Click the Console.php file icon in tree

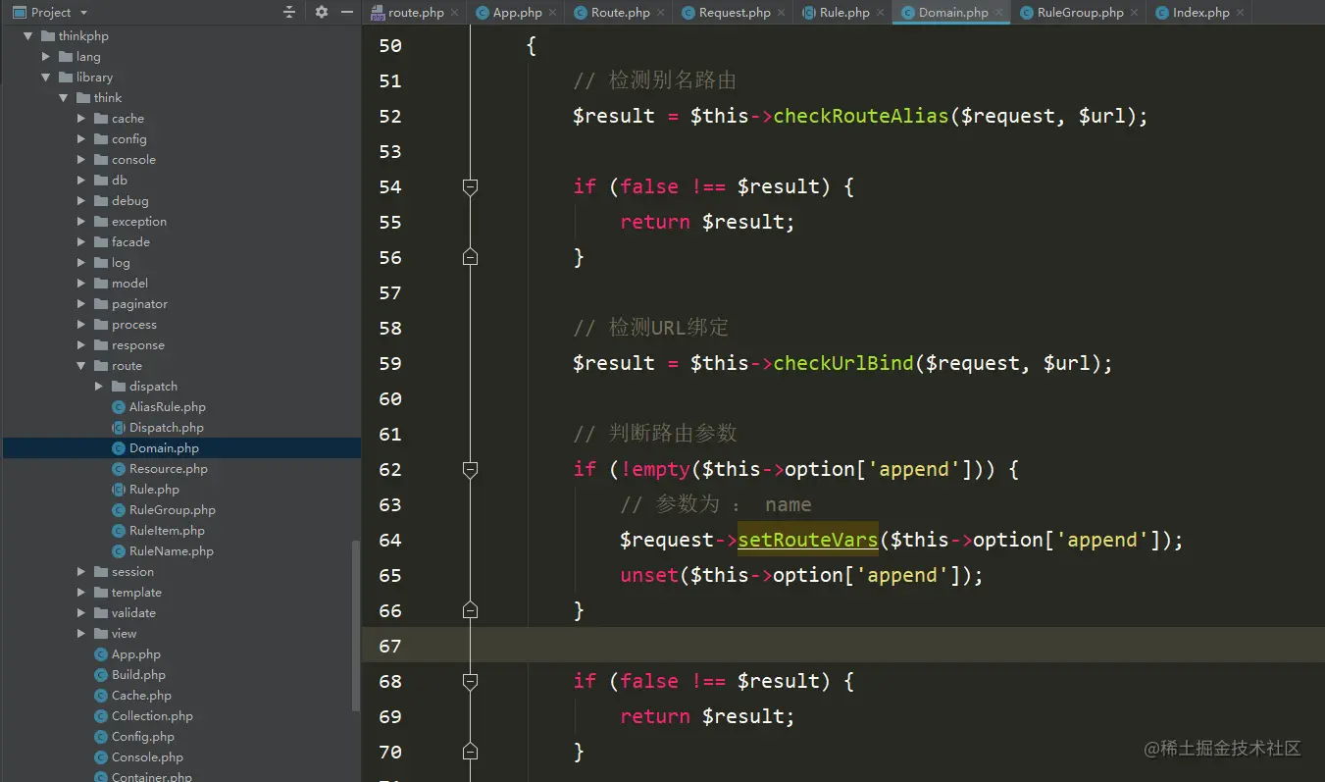101,757
